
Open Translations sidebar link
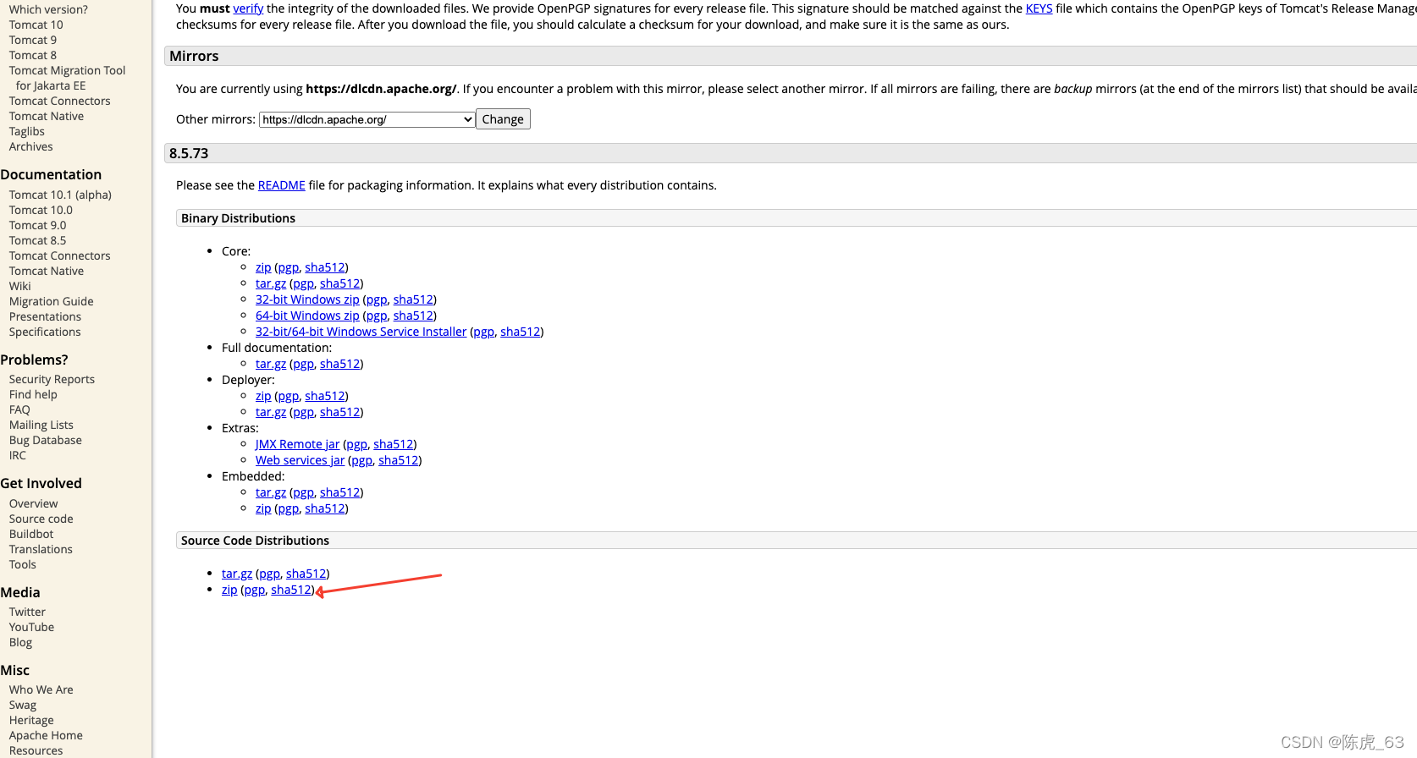pyautogui.click(x=41, y=549)
